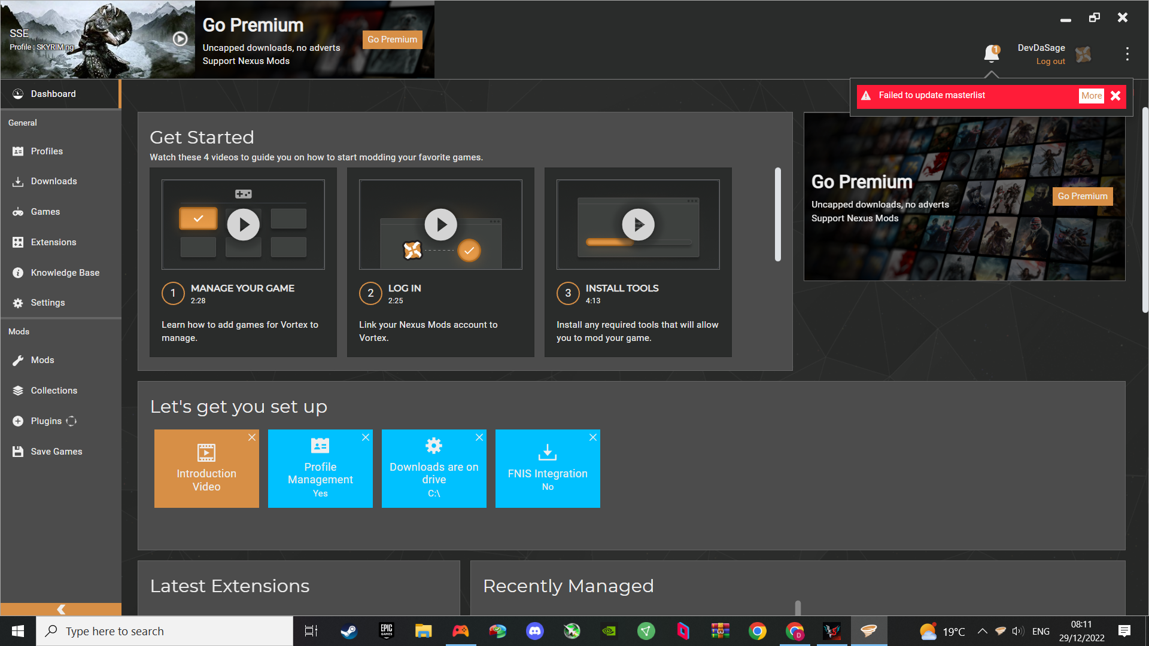This screenshot has width=1149, height=646.
Task: Open the Windows Start menu
Action: point(17,630)
